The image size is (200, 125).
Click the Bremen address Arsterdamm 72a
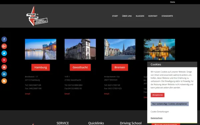[112, 77]
